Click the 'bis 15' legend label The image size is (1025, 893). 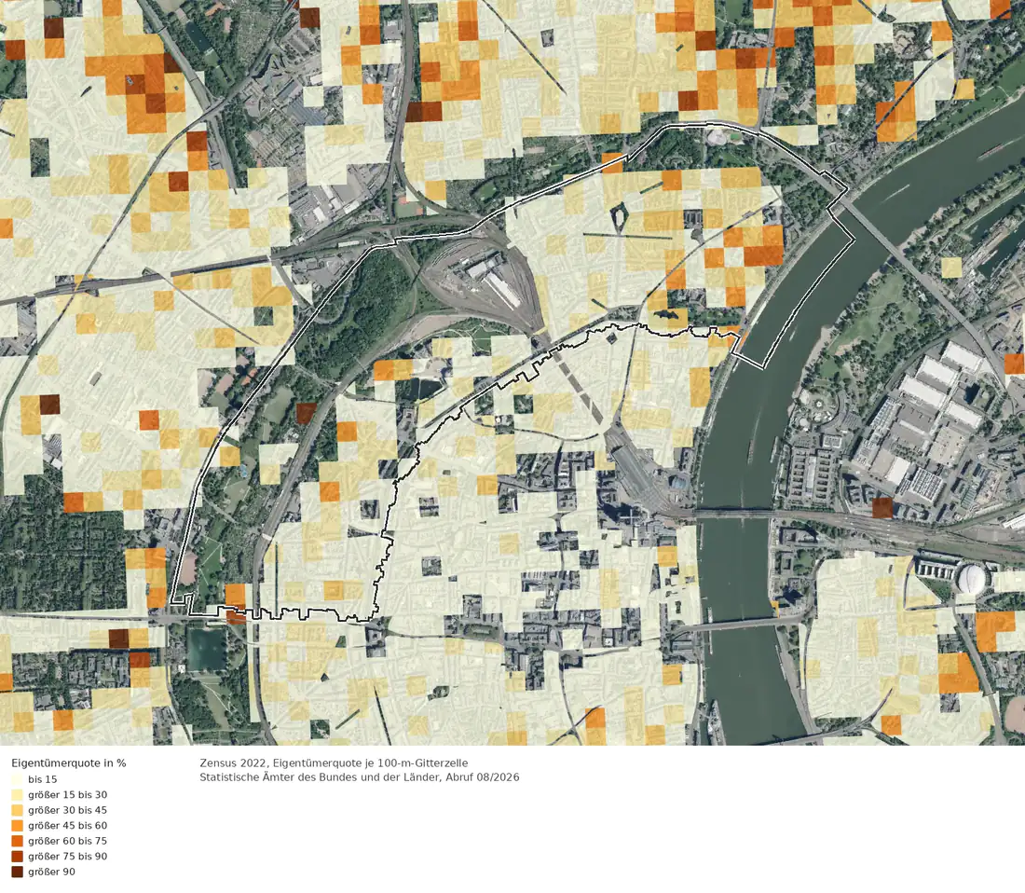click(43, 779)
